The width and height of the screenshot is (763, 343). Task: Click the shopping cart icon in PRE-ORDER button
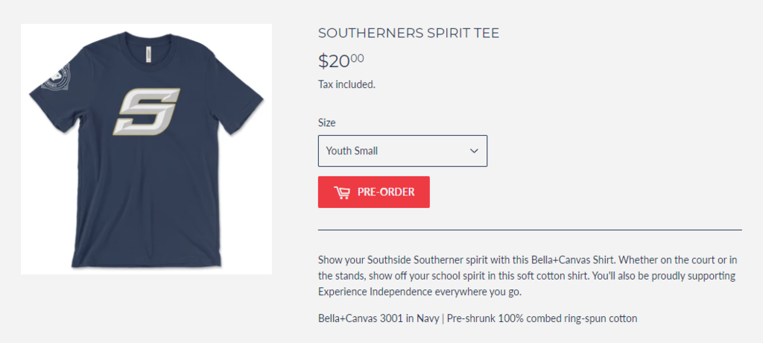tap(341, 192)
